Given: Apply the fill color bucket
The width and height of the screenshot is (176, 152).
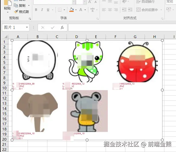Looking at the screenshot, I should coord(71,10).
